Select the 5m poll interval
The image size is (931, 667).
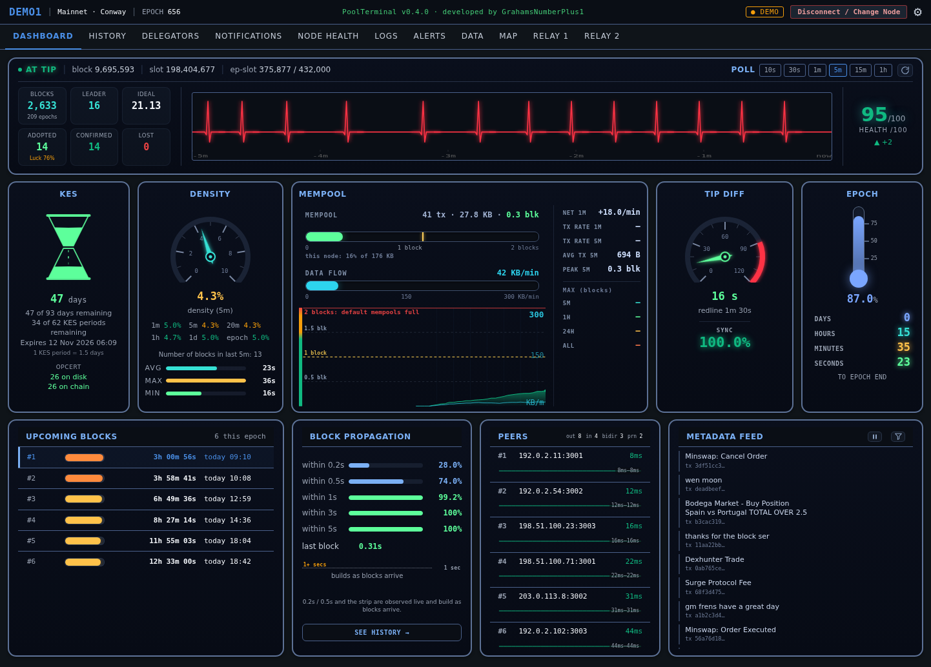point(838,70)
